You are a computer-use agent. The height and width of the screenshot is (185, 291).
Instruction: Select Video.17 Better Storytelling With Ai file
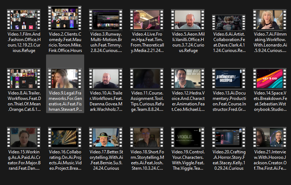106,137
